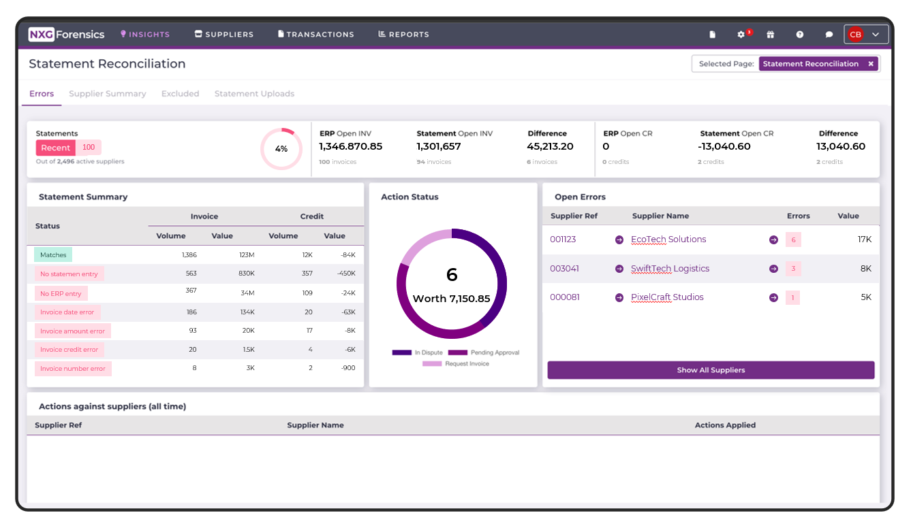Viewport: 911px width, 528px height.
Task: Open supplier ref 003041
Action: [565, 269]
